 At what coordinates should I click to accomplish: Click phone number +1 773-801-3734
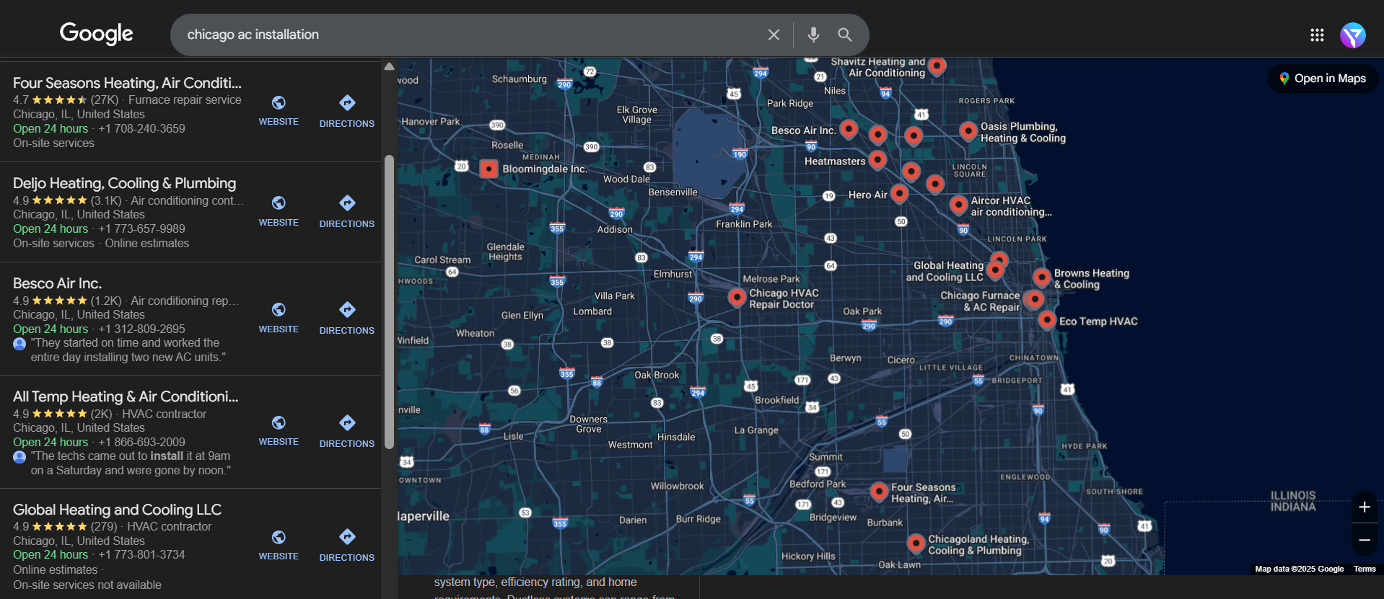coord(141,554)
